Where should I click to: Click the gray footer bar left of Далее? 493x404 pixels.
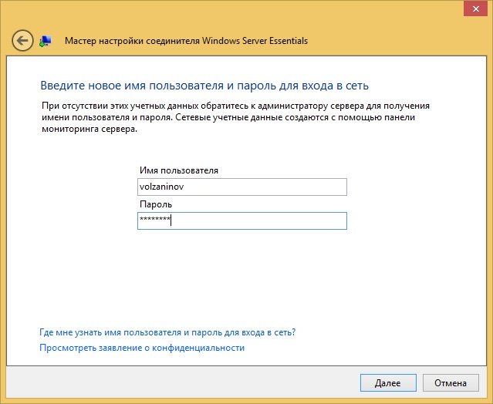click(182, 382)
